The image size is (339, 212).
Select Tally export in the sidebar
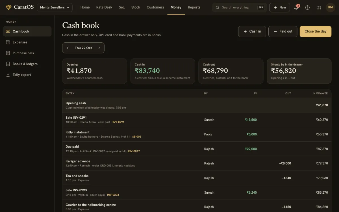coord(27,75)
